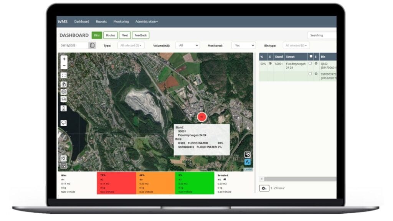Open the Fleet view button

pos(125,35)
